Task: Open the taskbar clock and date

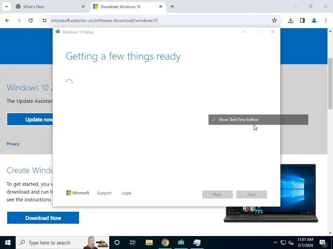Action: (x=305, y=243)
